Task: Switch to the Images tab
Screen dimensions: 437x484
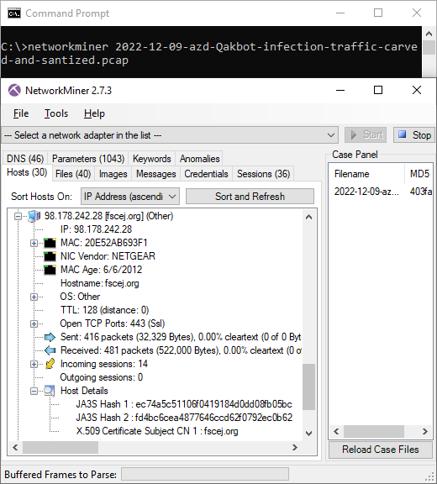Action: tap(113, 174)
